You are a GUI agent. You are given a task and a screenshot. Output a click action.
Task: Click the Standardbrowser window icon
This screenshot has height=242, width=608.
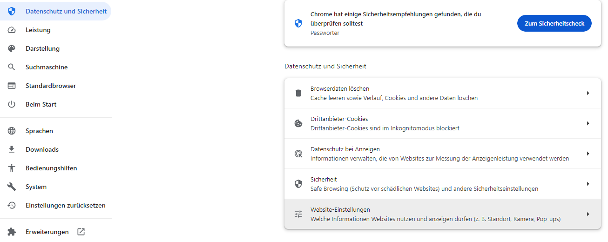pyautogui.click(x=12, y=86)
